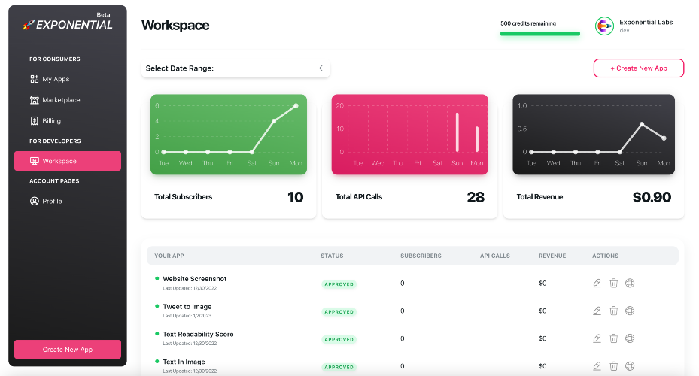Click the Profile user icon
This screenshot has height=376, width=699.
tap(35, 201)
